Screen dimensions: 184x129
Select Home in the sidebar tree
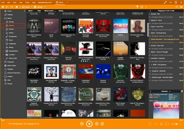(x=9, y=11)
